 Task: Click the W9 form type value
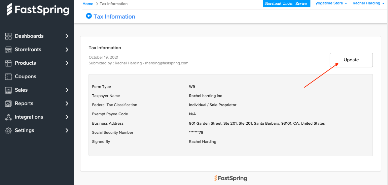192,87
